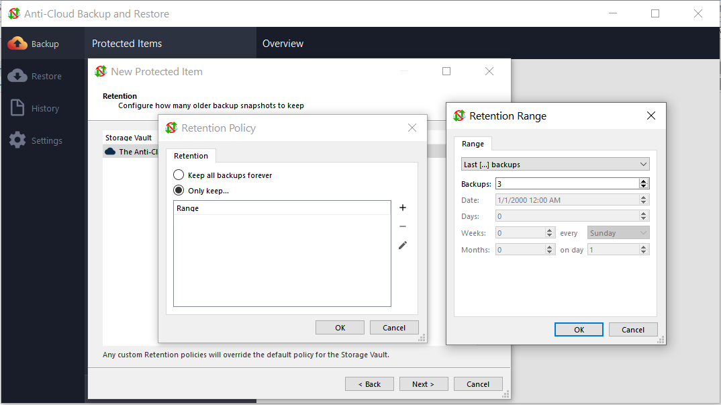Image resolution: width=721 pixels, height=405 pixels.
Task: Increase the Days field stepper
Action: pyautogui.click(x=644, y=214)
